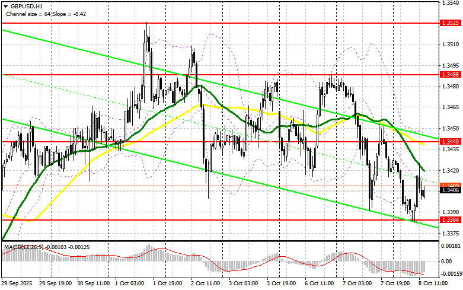Click the red 1.3384 support level tag
The width and height of the screenshot is (463, 290).
(x=451, y=220)
